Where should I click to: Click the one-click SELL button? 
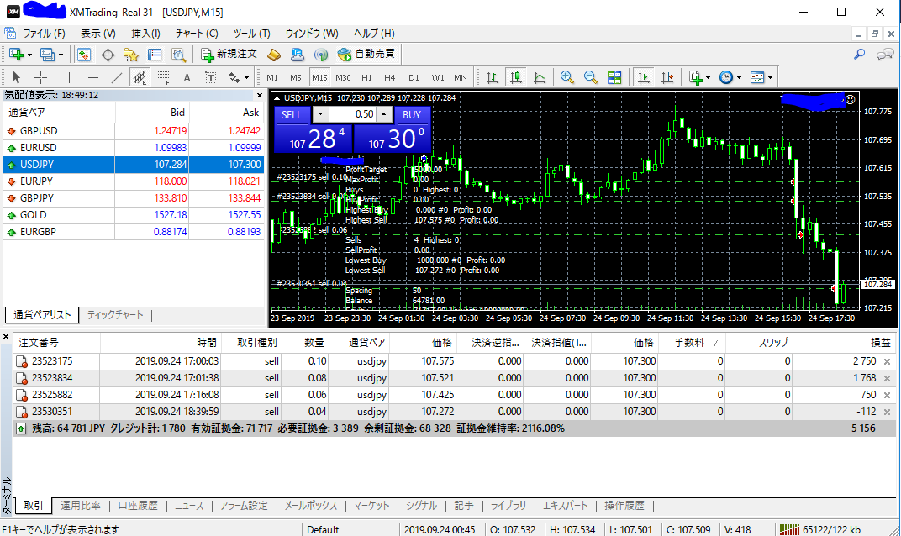[x=292, y=115]
